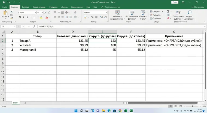Click the AutoSum sigma icon
Screen dimensions: 207x113
pyautogui.click(x=168, y=11)
